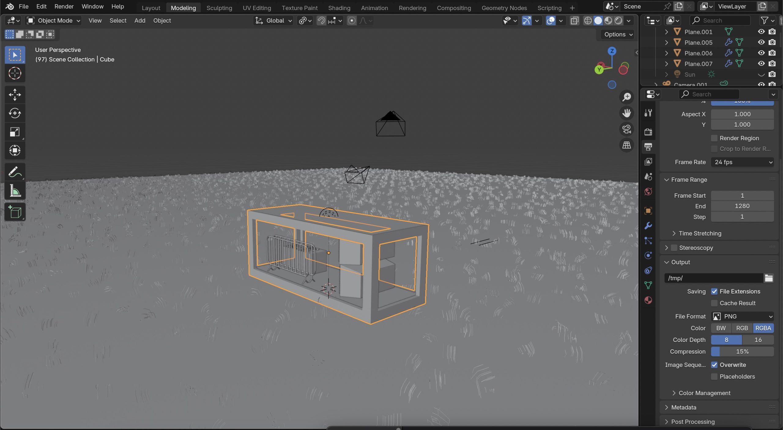Select the Rotate tool
The height and width of the screenshot is (430, 783).
[15, 113]
